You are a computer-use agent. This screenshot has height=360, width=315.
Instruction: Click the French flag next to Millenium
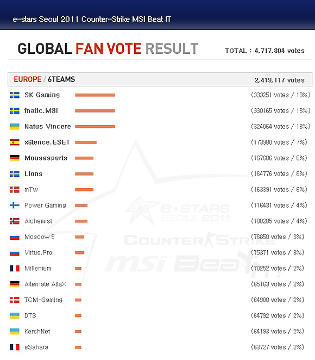(x=15, y=269)
